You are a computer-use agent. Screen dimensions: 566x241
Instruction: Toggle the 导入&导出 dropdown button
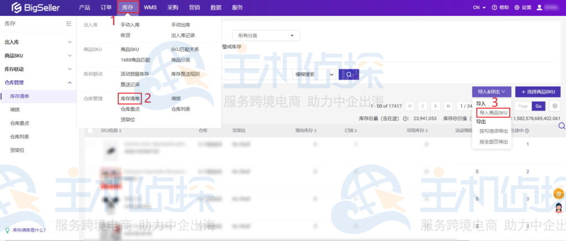[x=491, y=92]
